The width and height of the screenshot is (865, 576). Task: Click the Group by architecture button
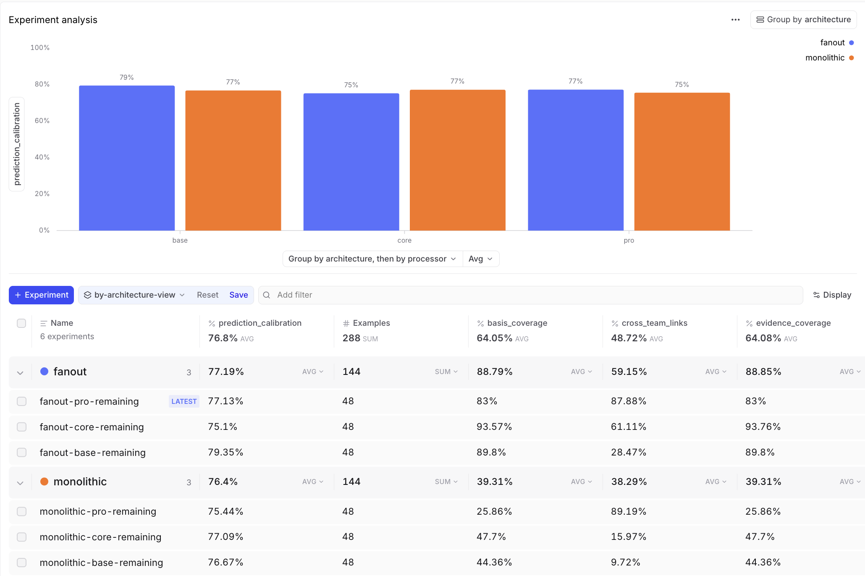coord(803,20)
